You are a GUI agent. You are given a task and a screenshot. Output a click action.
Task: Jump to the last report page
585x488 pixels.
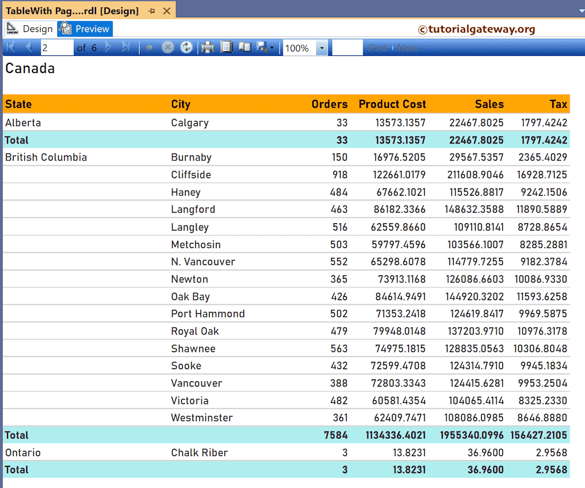pos(125,47)
